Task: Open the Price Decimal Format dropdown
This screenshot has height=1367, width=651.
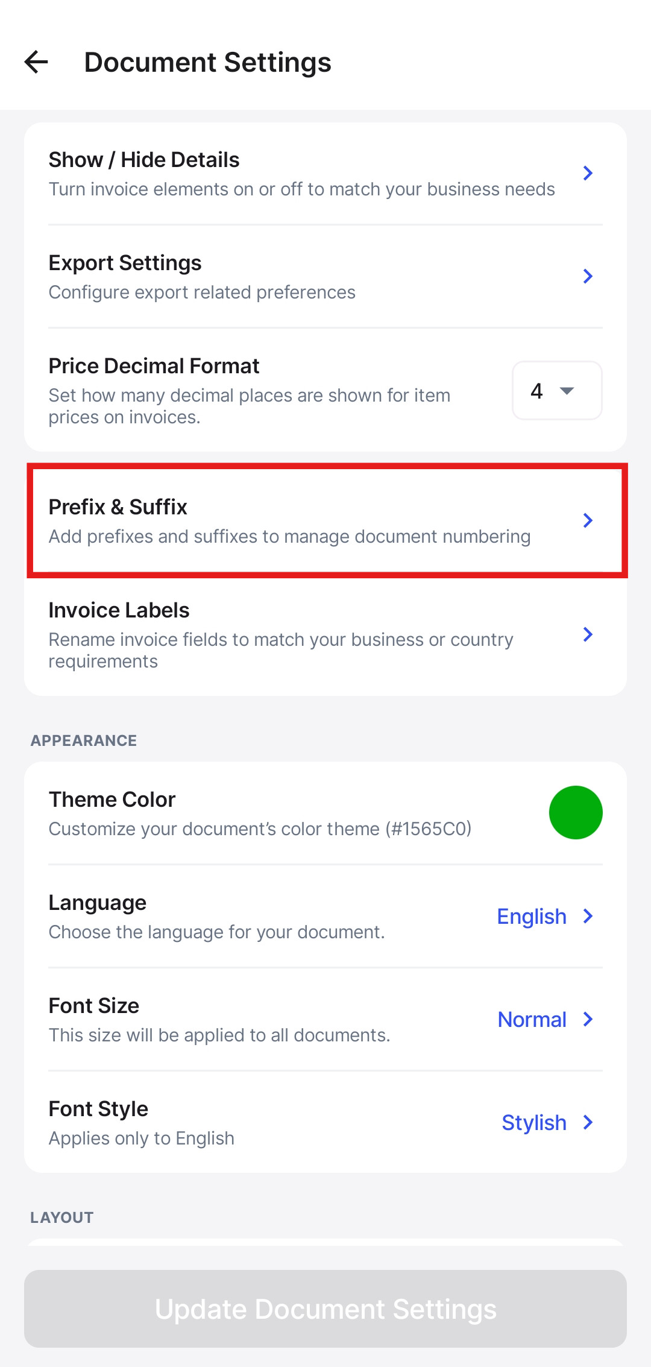Action: [556, 391]
